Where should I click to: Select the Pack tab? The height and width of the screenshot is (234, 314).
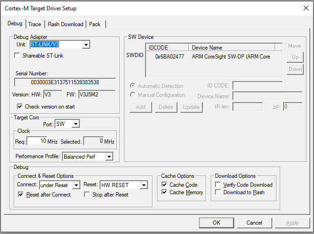(x=95, y=24)
